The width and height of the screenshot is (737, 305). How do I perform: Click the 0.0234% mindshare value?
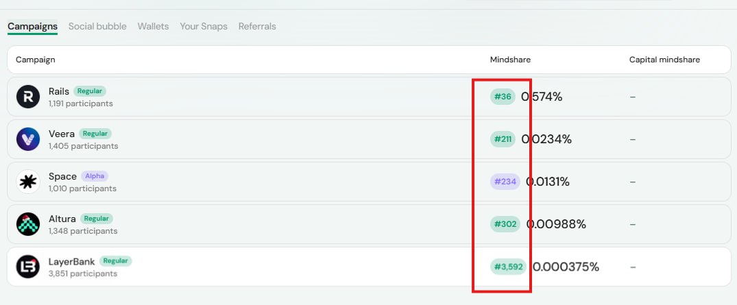click(x=546, y=139)
